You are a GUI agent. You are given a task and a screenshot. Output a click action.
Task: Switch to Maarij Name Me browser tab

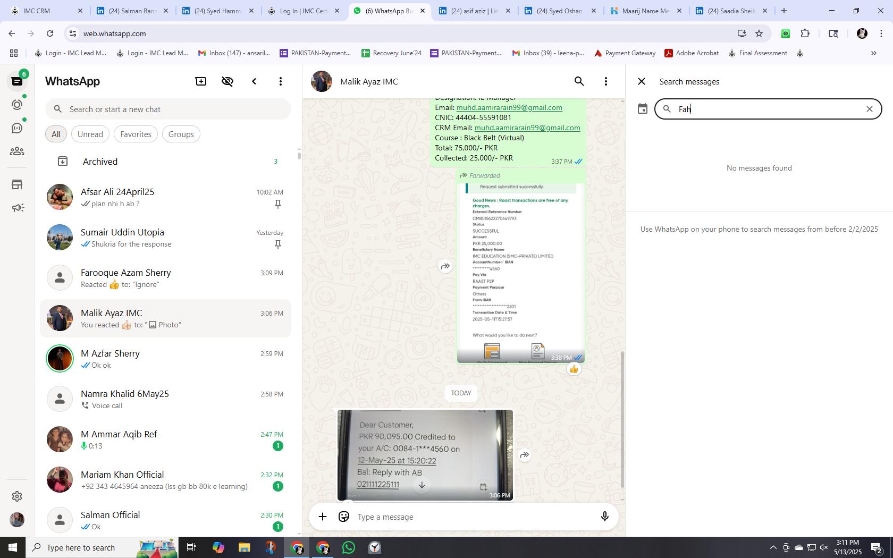[646, 11]
